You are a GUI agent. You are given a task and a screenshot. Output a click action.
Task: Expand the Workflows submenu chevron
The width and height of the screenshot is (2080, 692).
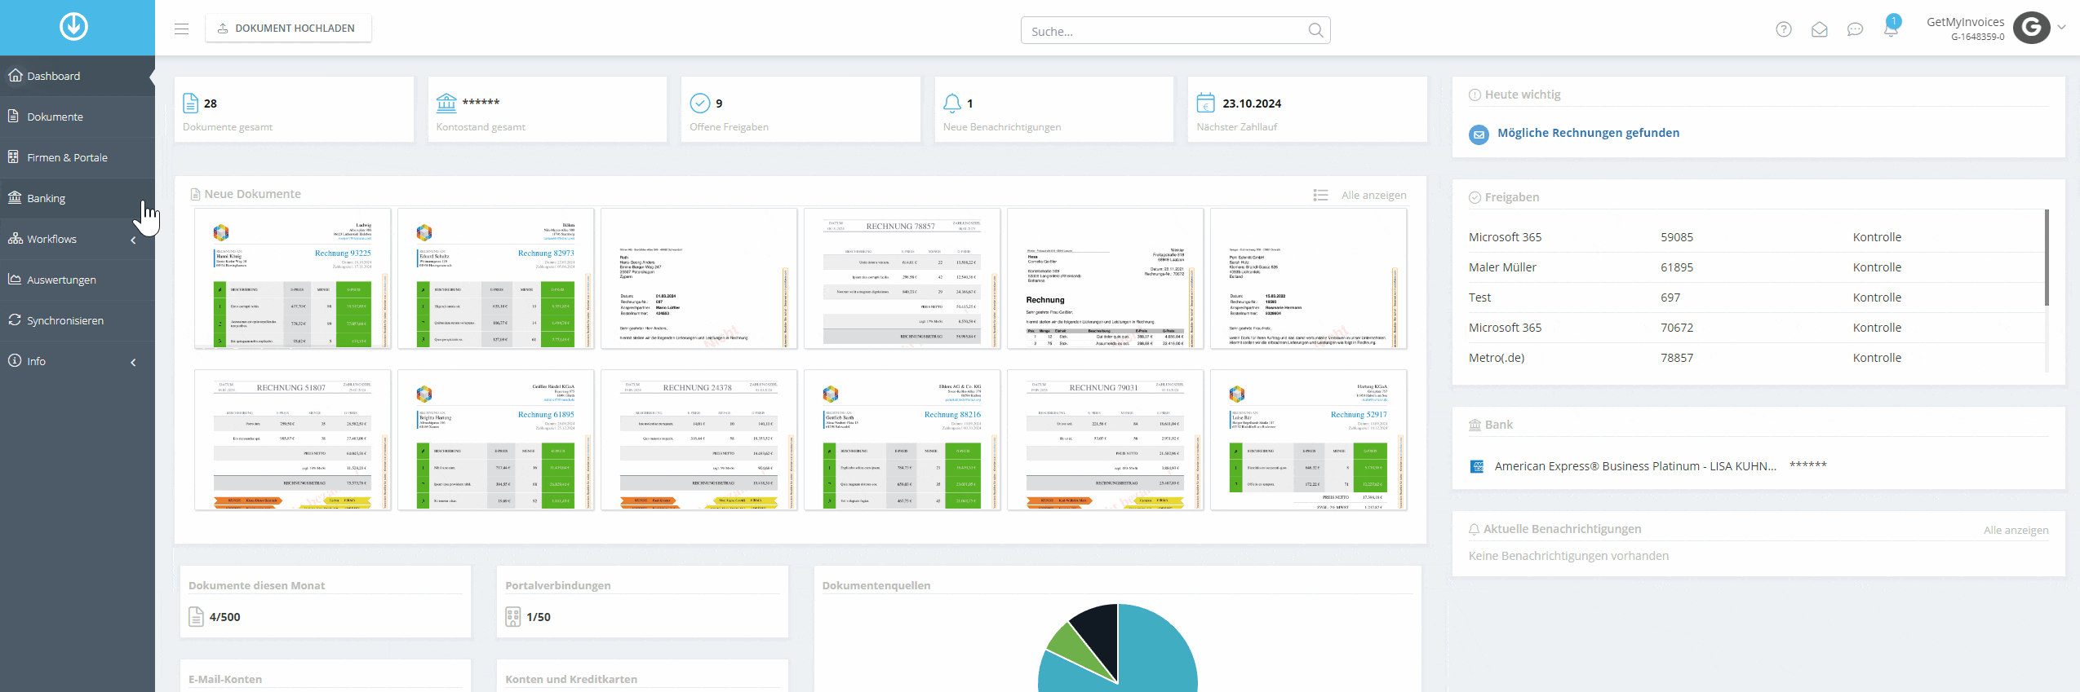(133, 240)
